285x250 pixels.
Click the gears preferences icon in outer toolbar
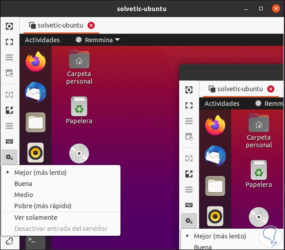pyautogui.click(x=9, y=157)
